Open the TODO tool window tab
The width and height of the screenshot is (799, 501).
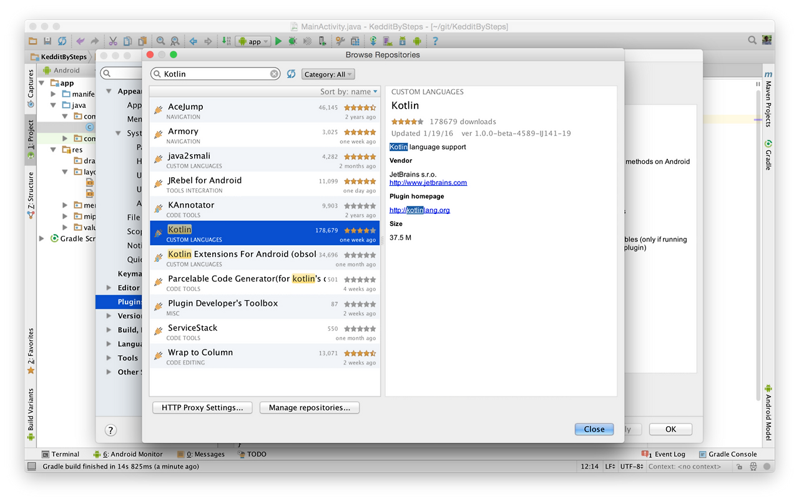252,454
